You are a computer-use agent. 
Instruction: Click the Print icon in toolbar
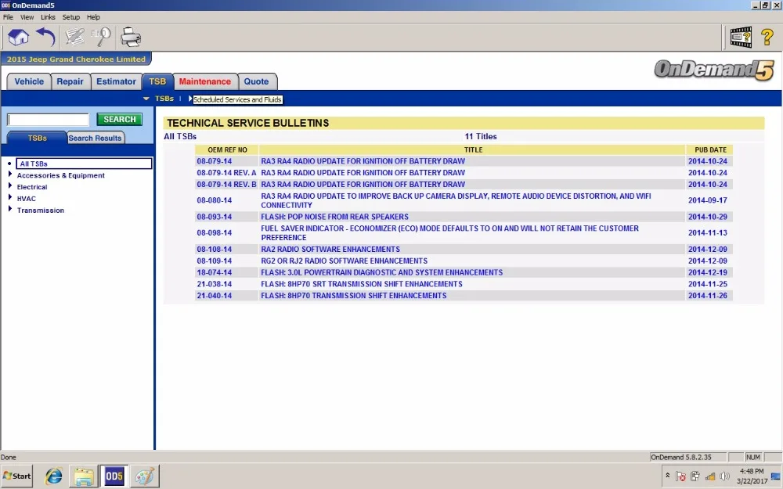(x=131, y=38)
